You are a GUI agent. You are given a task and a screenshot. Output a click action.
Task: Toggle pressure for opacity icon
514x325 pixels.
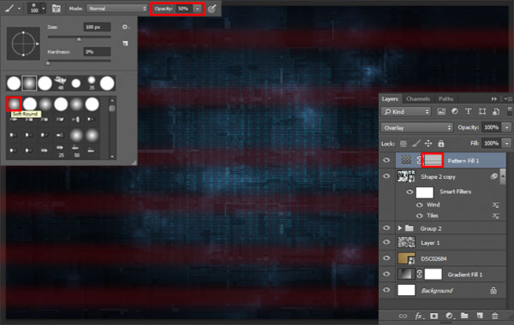212,9
